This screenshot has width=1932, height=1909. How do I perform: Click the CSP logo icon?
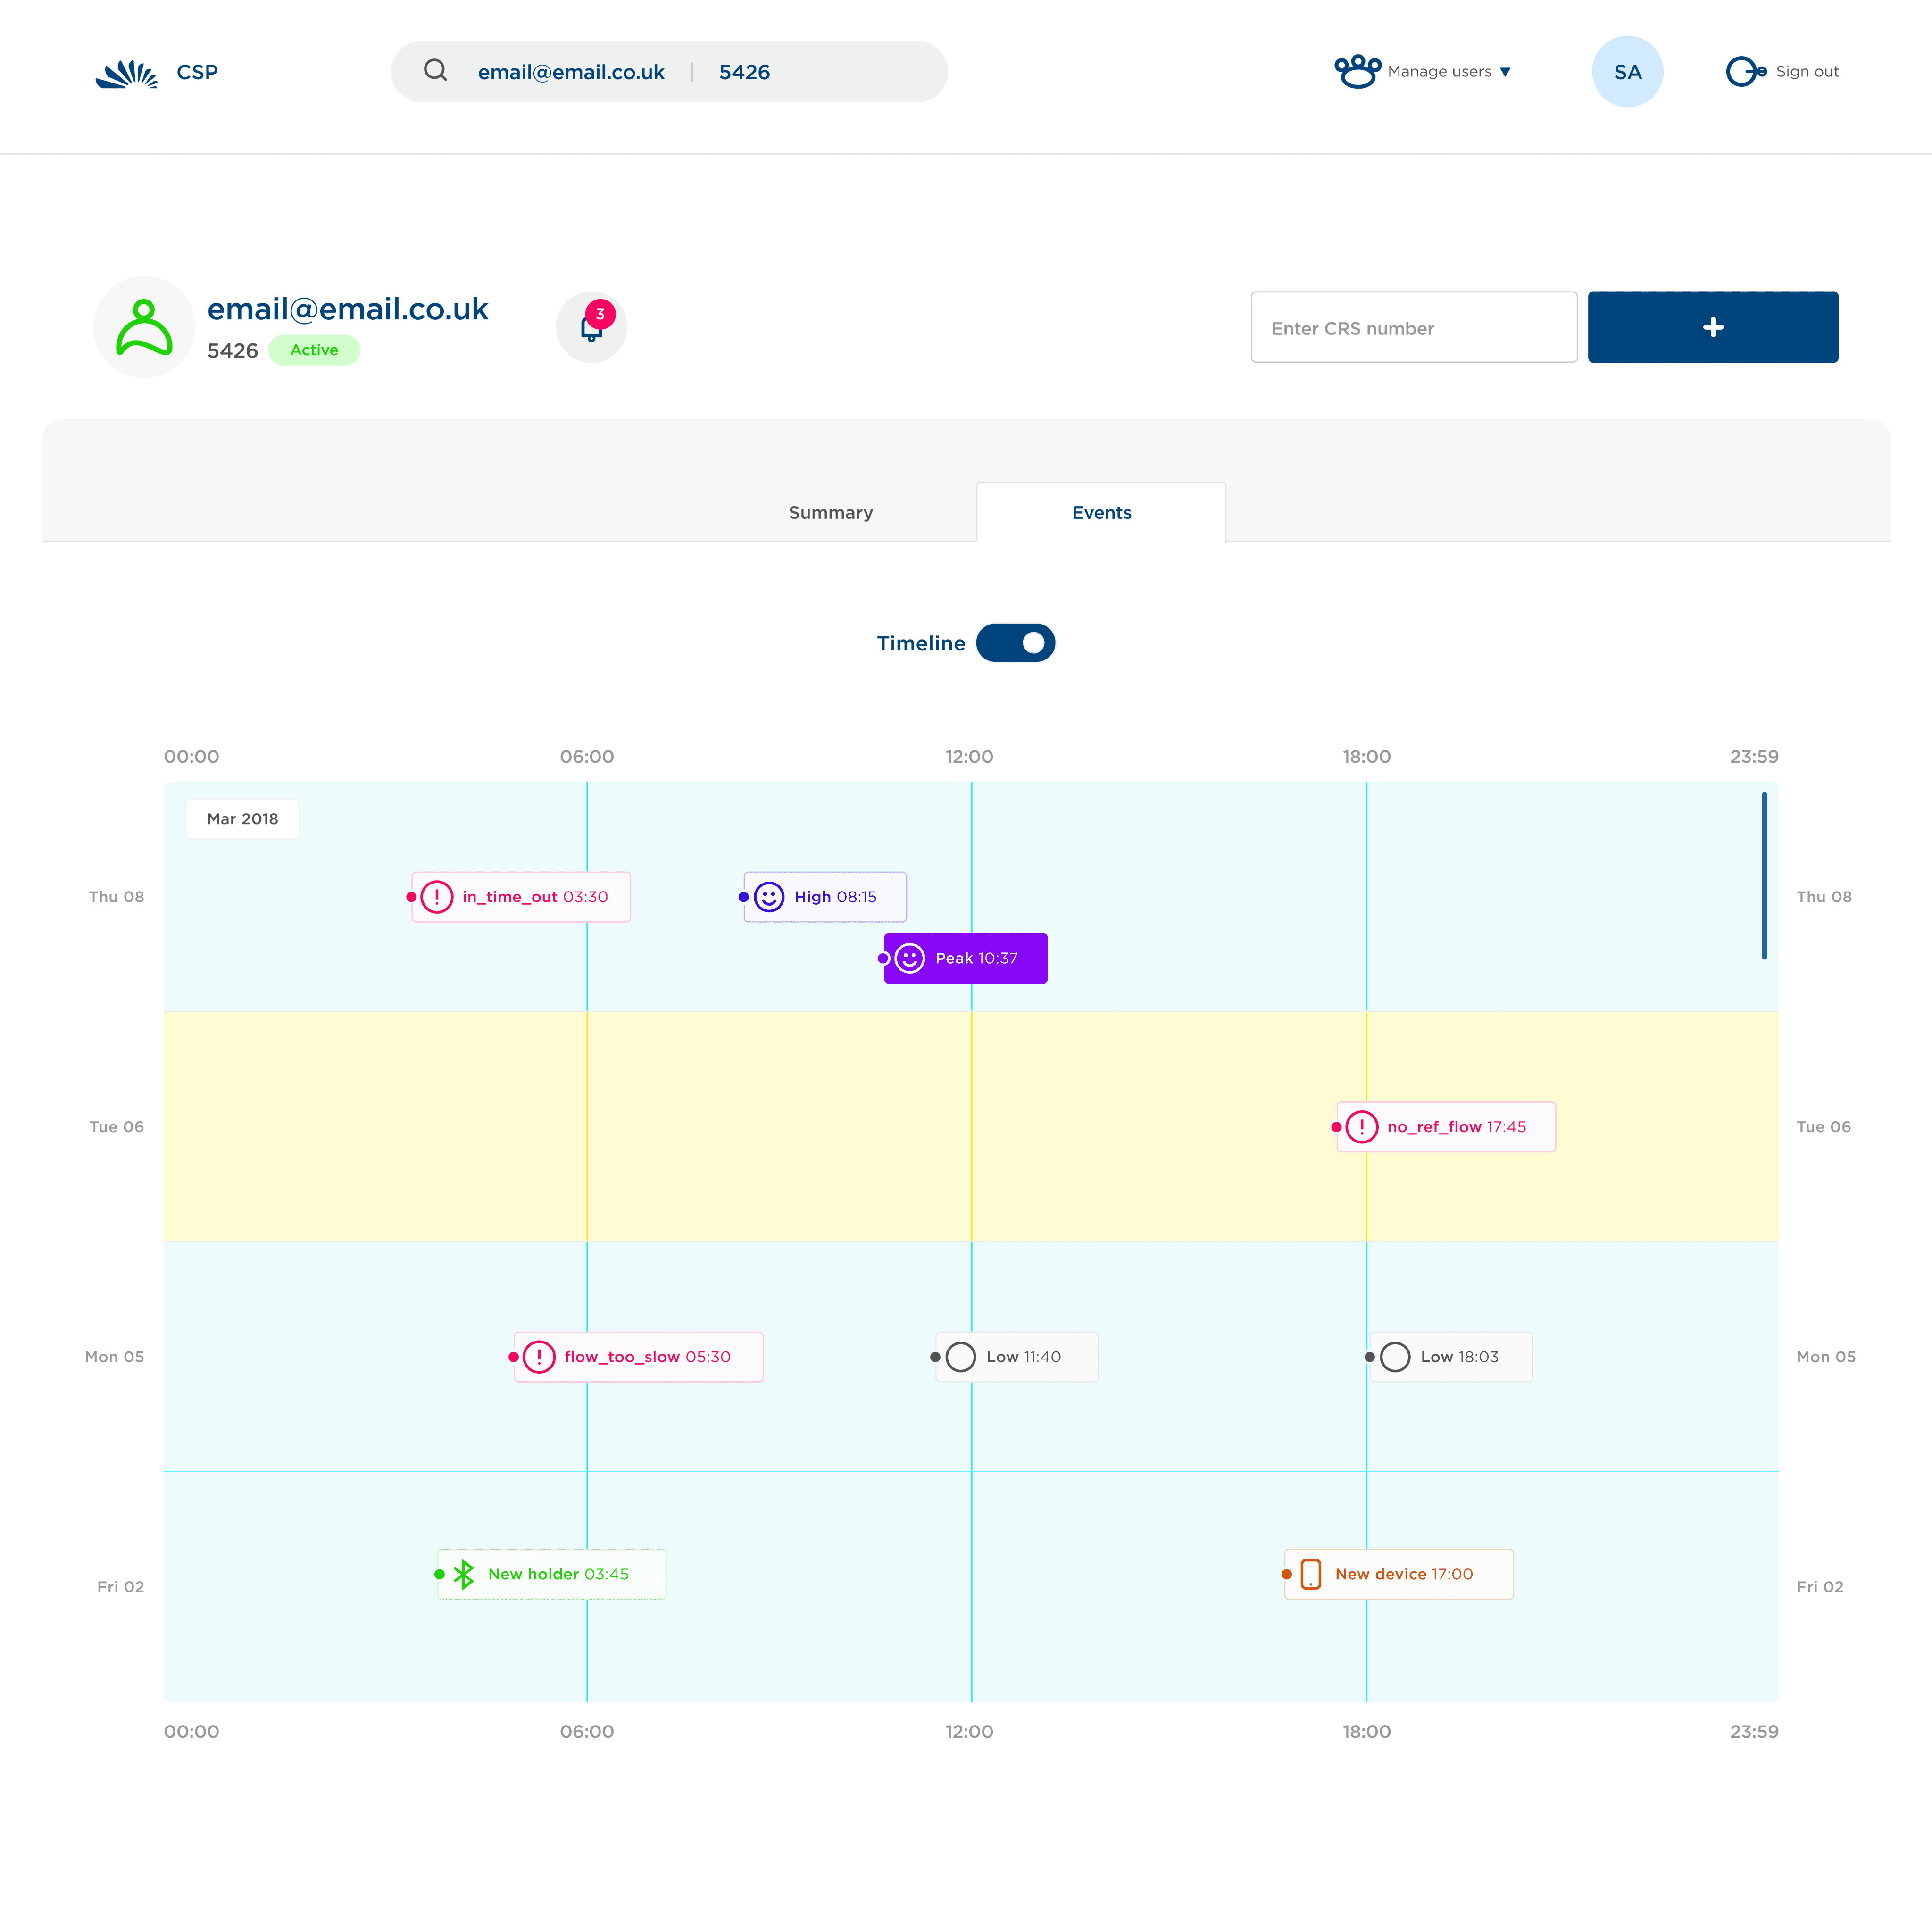click(x=127, y=73)
